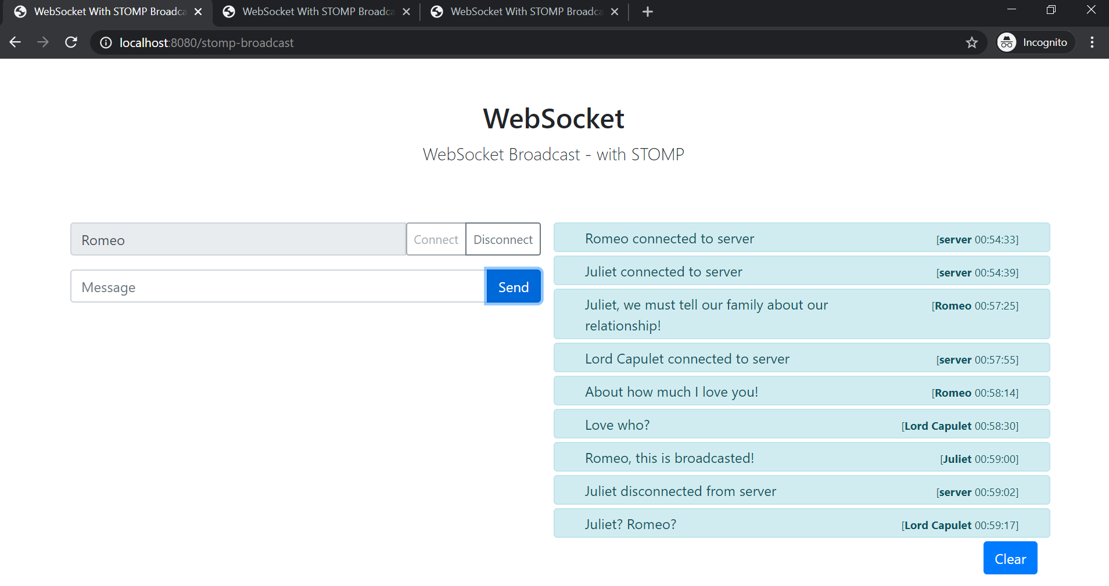The height and width of the screenshot is (586, 1109).
Task: Clear the message log
Action: pyautogui.click(x=1010, y=558)
